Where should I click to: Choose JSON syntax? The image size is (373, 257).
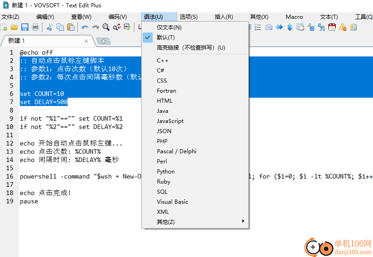tap(195, 131)
